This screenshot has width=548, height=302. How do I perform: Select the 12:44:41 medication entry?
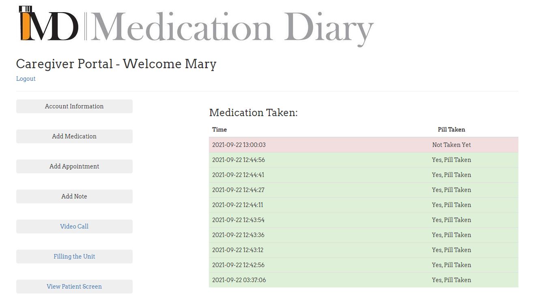coord(363,175)
